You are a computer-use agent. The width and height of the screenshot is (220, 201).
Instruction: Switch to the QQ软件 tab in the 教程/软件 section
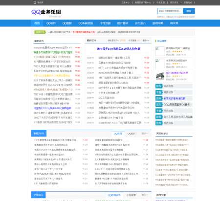(x=132, y=134)
